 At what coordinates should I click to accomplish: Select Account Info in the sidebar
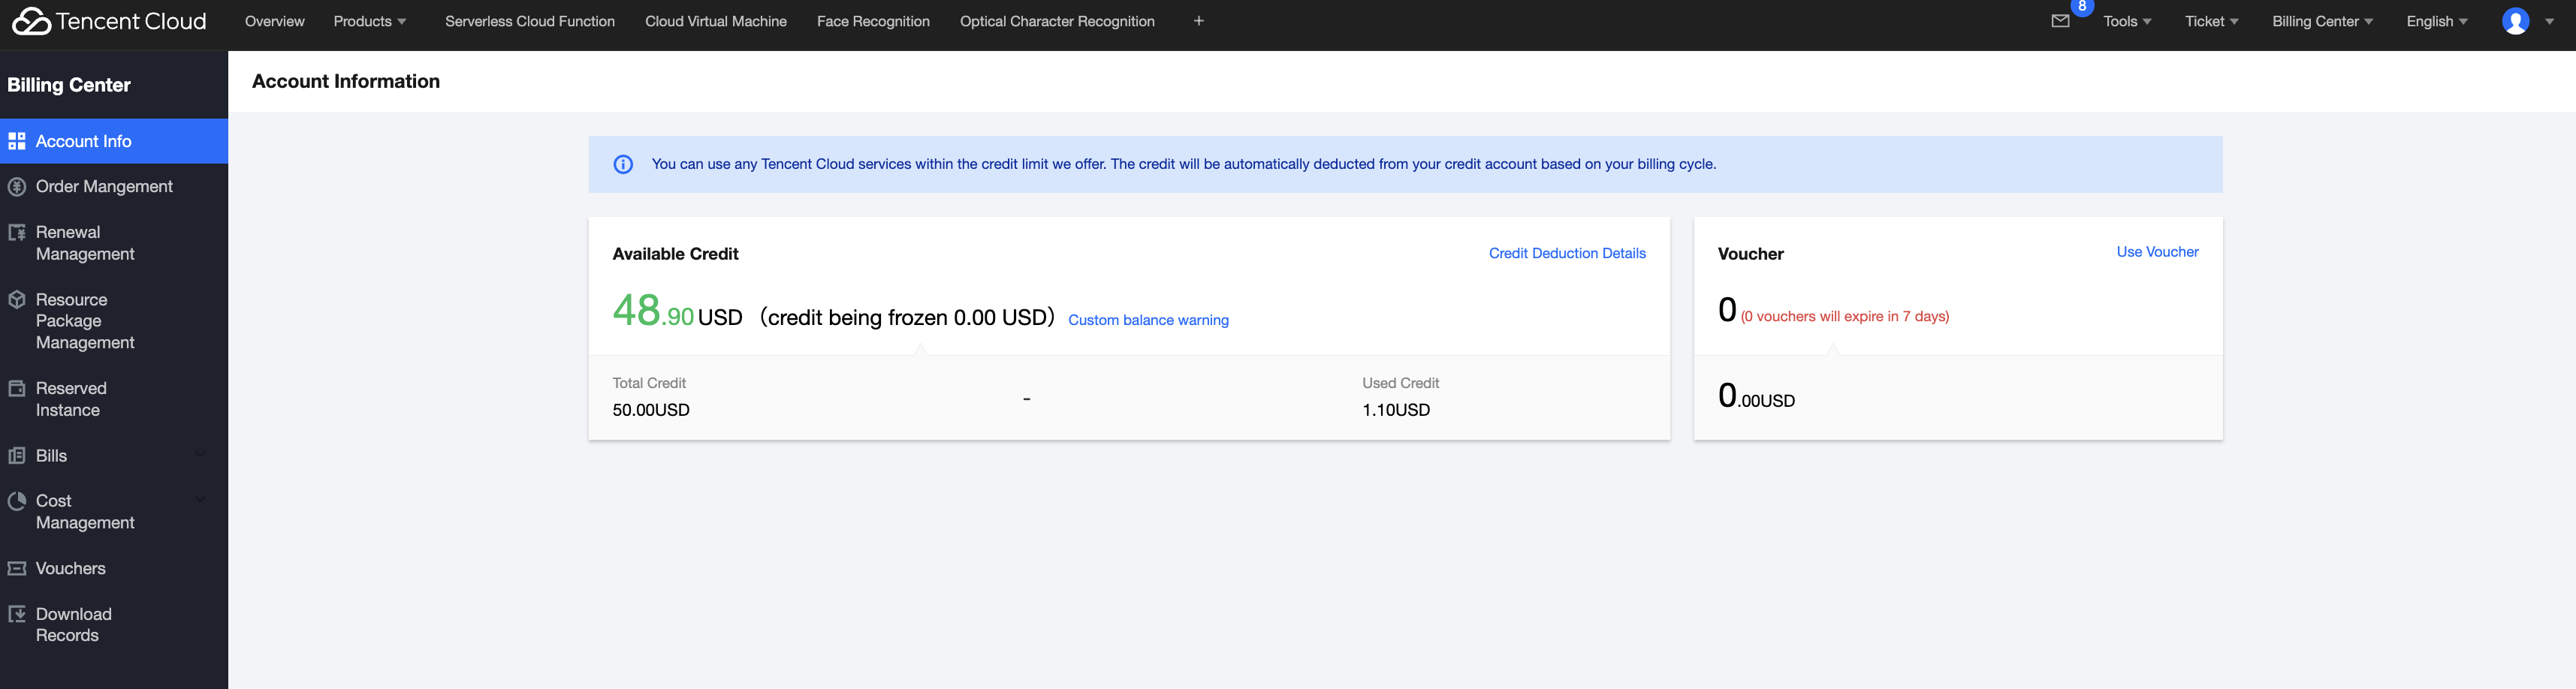114,142
